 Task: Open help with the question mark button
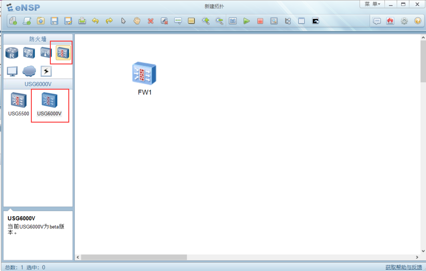click(418, 21)
